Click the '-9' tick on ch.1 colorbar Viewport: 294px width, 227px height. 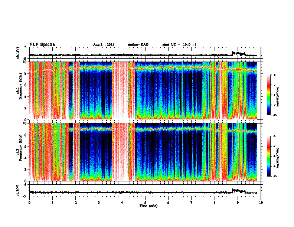tap(274, 105)
